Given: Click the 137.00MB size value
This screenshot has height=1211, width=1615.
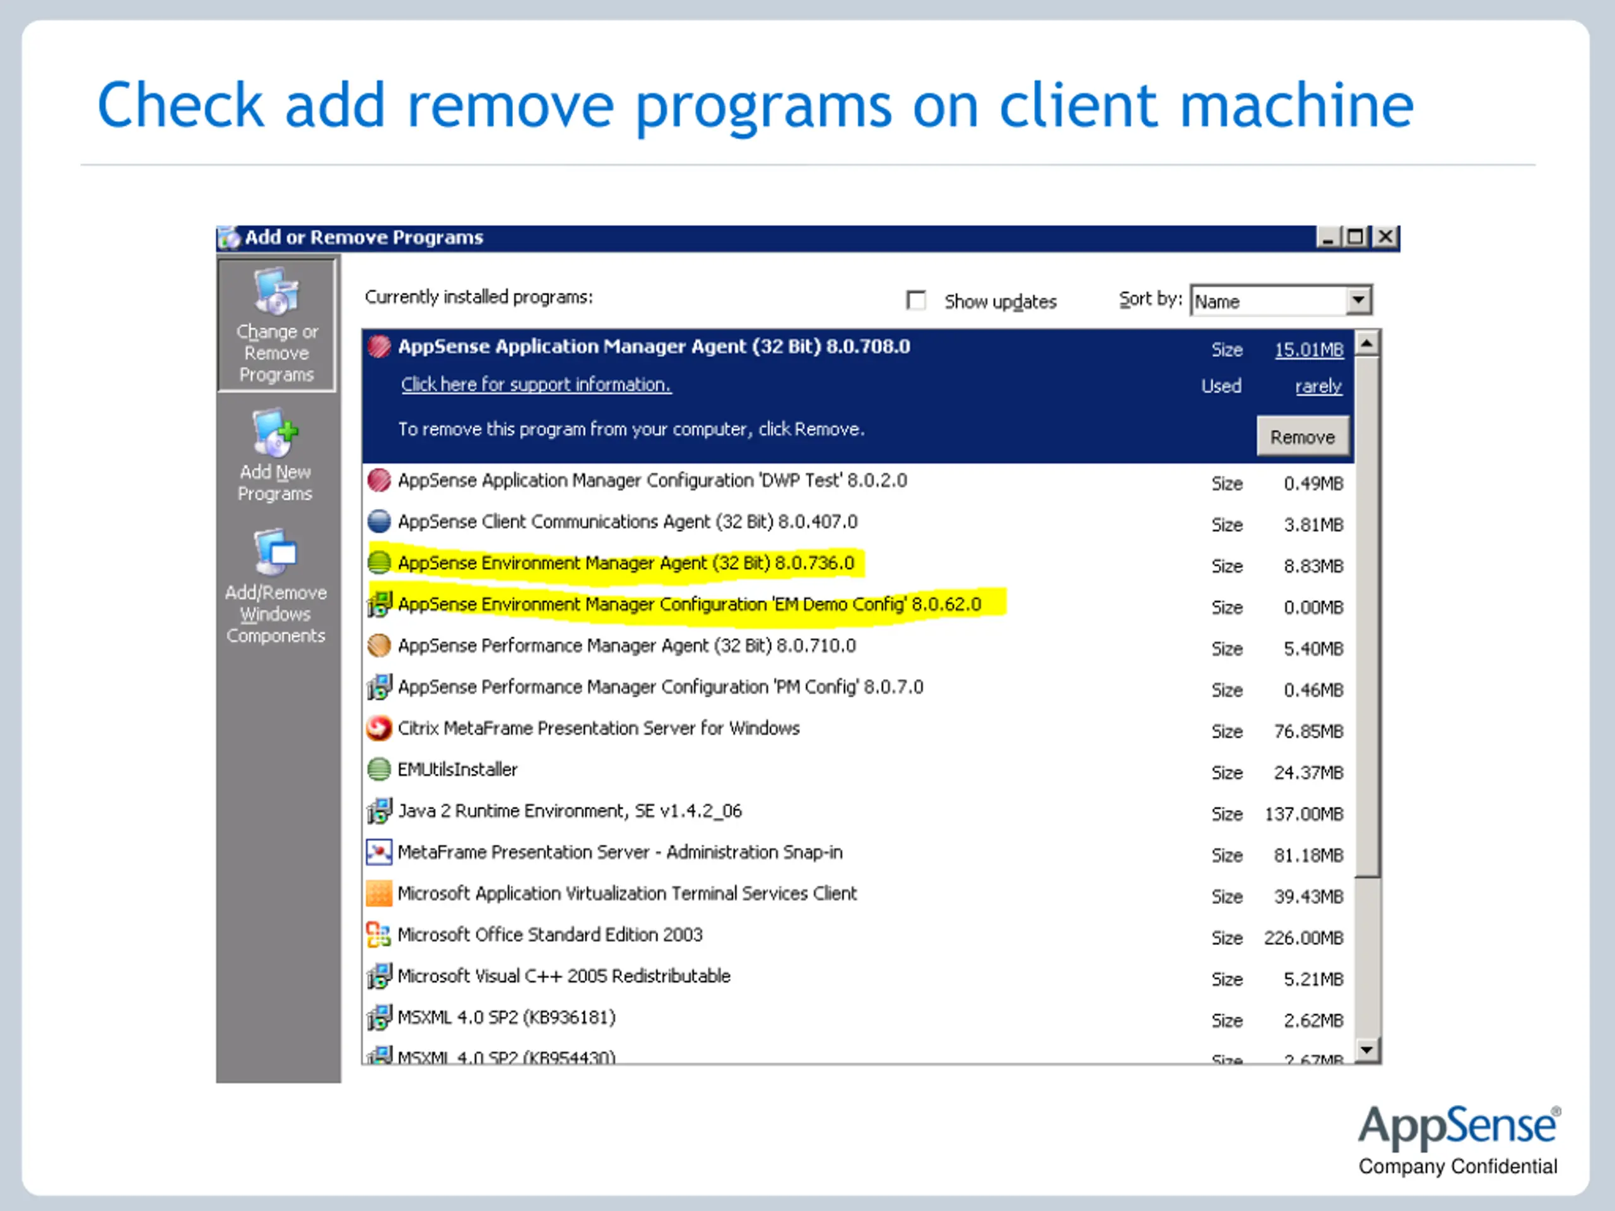Looking at the screenshot, I should [1304, 814].
